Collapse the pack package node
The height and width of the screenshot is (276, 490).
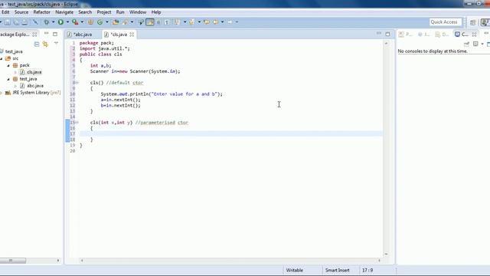8,65
